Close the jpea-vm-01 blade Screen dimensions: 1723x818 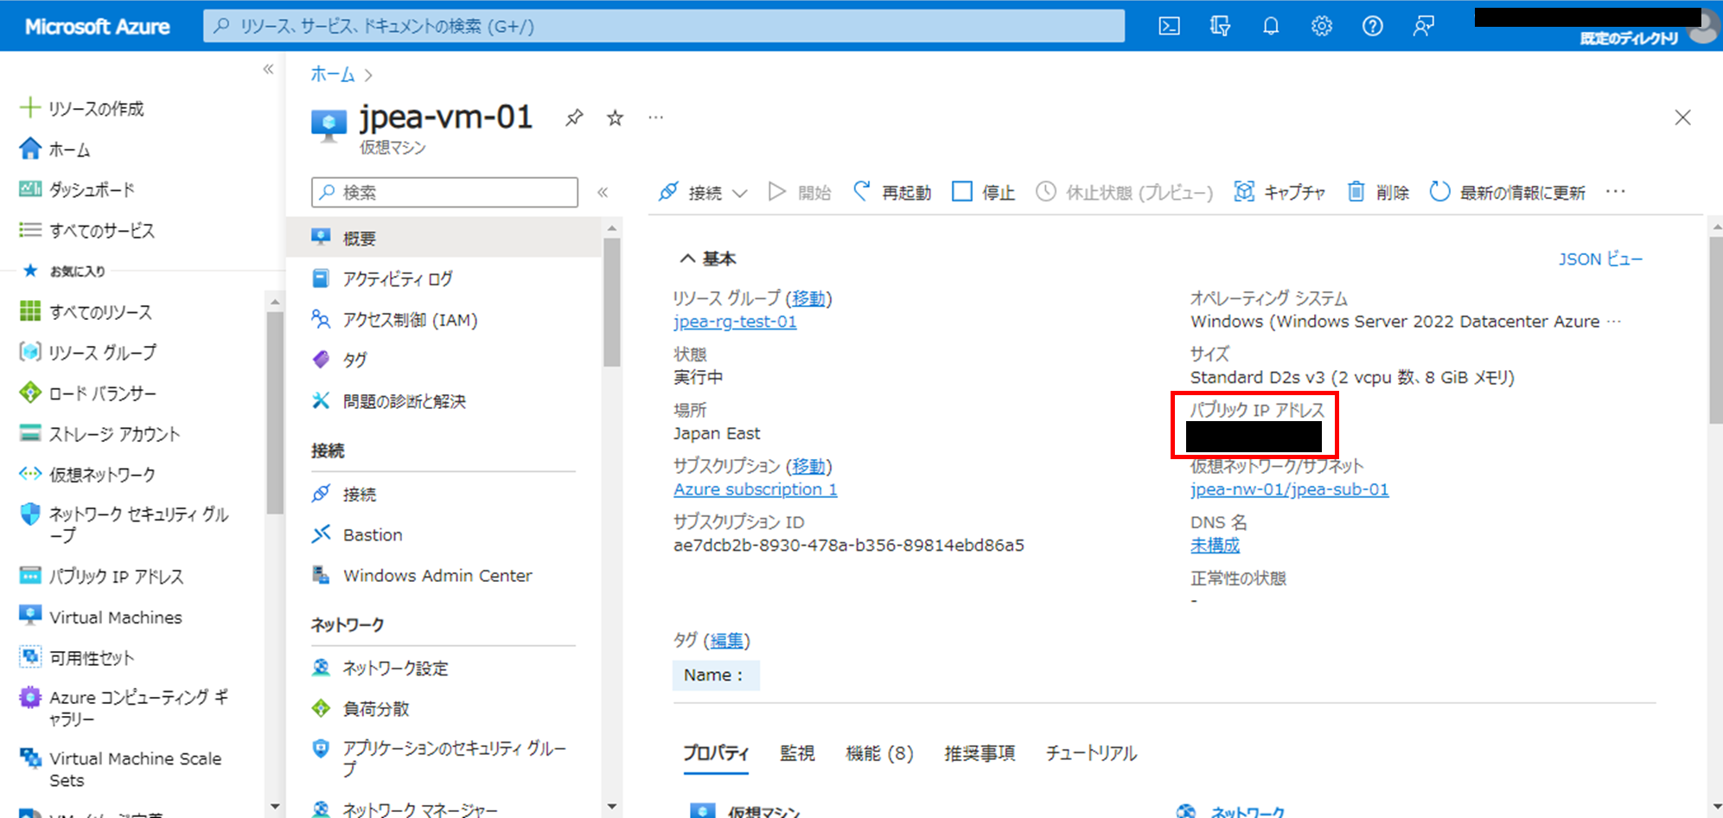(1682, 118)
